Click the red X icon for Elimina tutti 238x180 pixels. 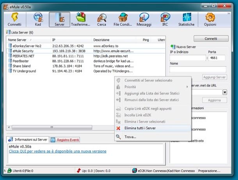tap(118, 128)
